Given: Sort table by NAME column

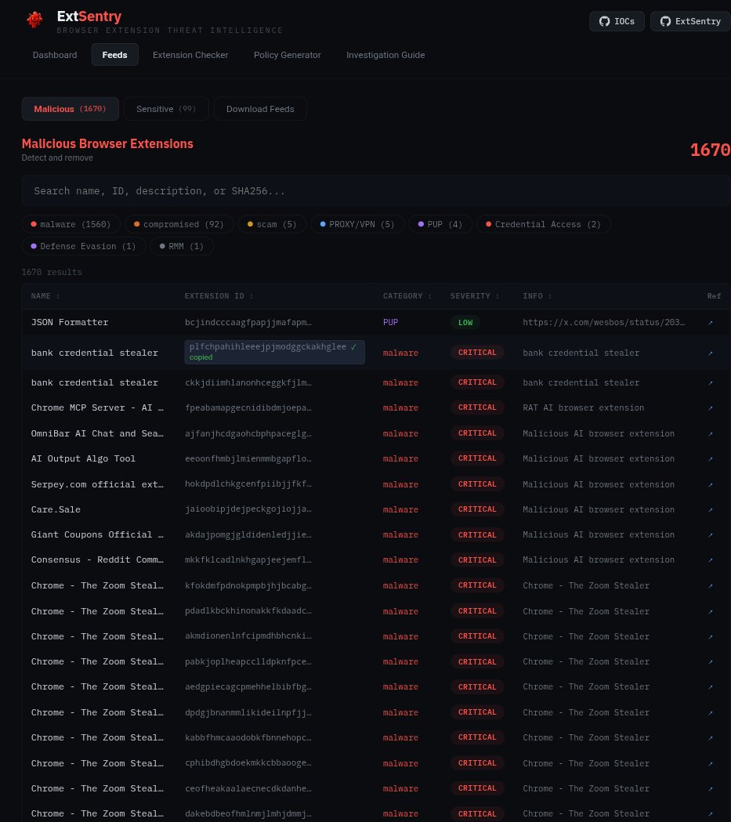Looking at the screenshot, I should (45, 296).
